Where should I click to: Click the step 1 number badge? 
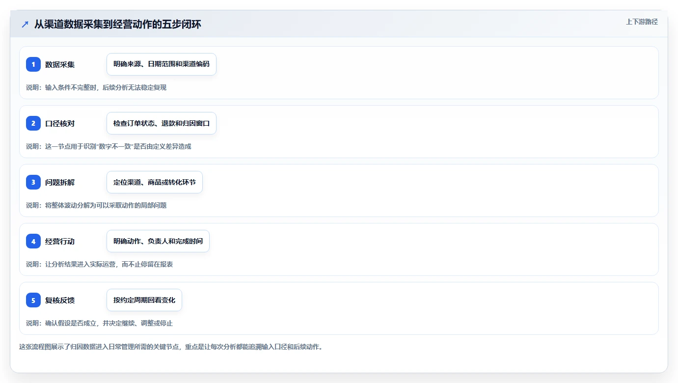[x=33, y=64]
